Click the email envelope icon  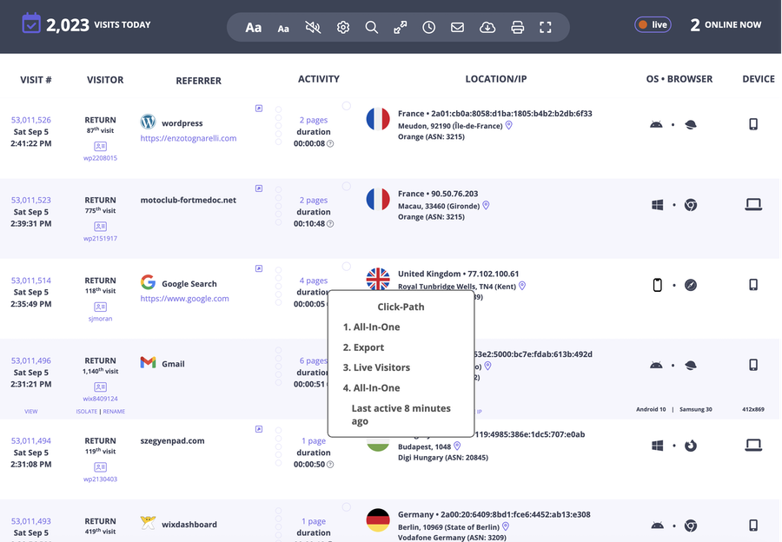click(457, 28)
